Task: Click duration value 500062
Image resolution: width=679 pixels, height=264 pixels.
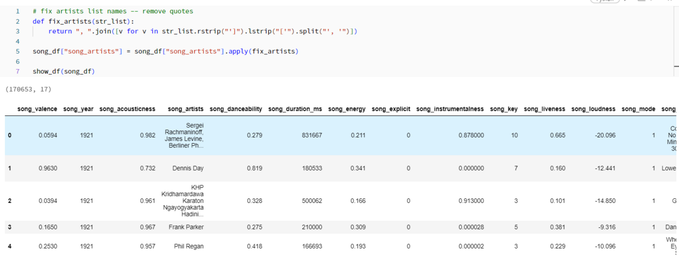Action: (x=312, y=201)
